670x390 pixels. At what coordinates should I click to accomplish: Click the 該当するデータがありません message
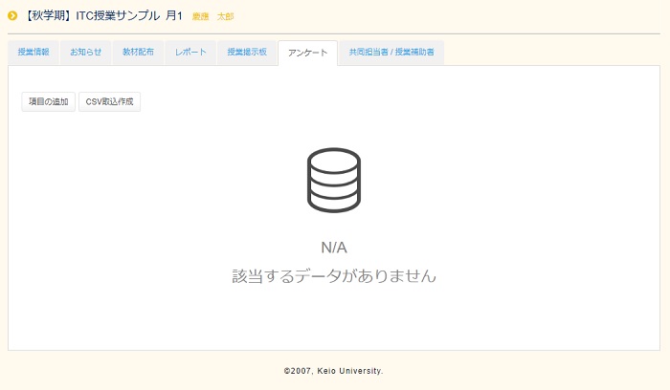pos(333,276)
